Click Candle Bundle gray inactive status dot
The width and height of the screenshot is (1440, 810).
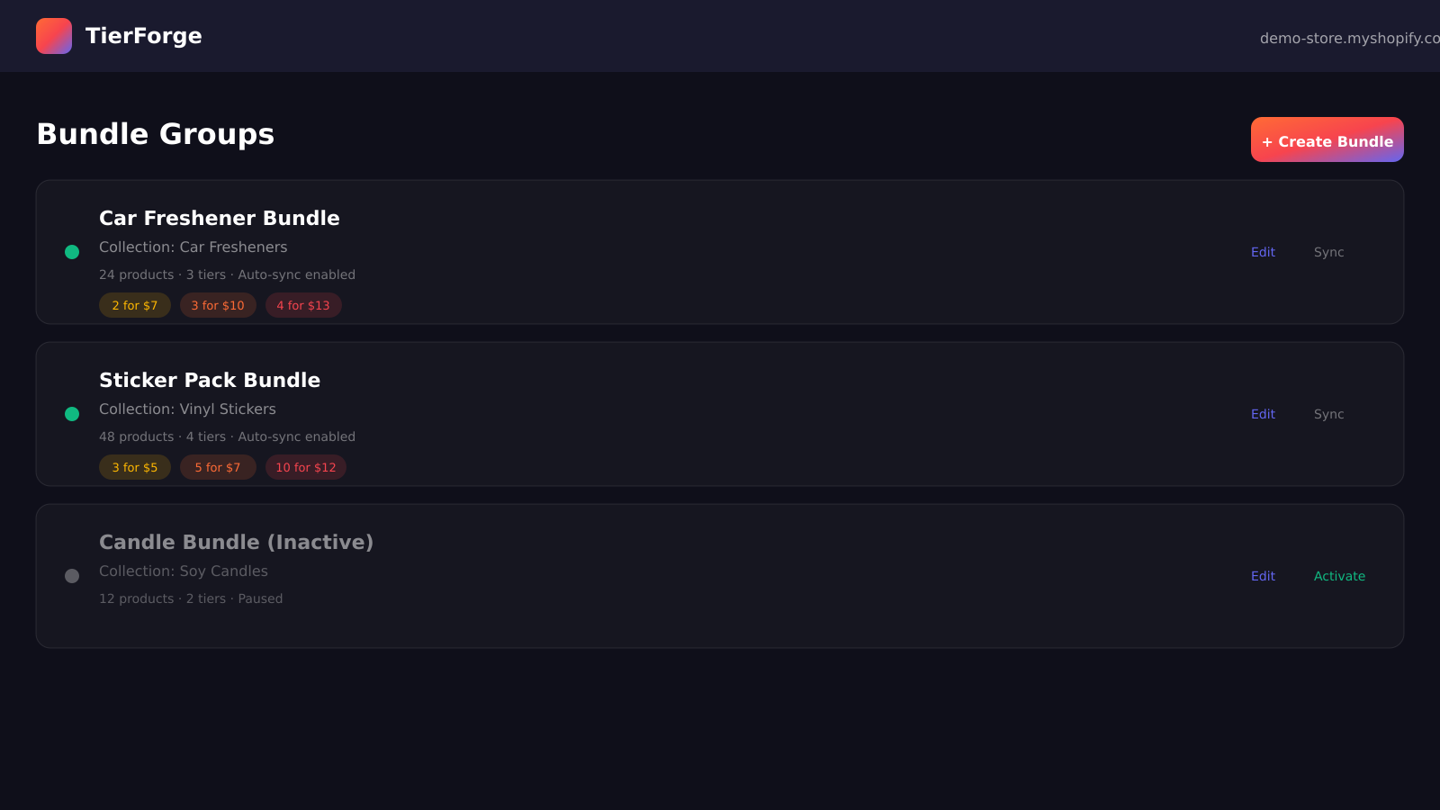click(72, 576)
